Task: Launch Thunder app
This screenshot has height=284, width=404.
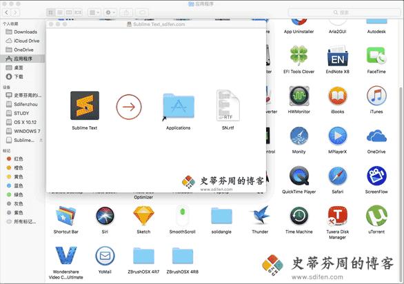Action: point(260,216)
